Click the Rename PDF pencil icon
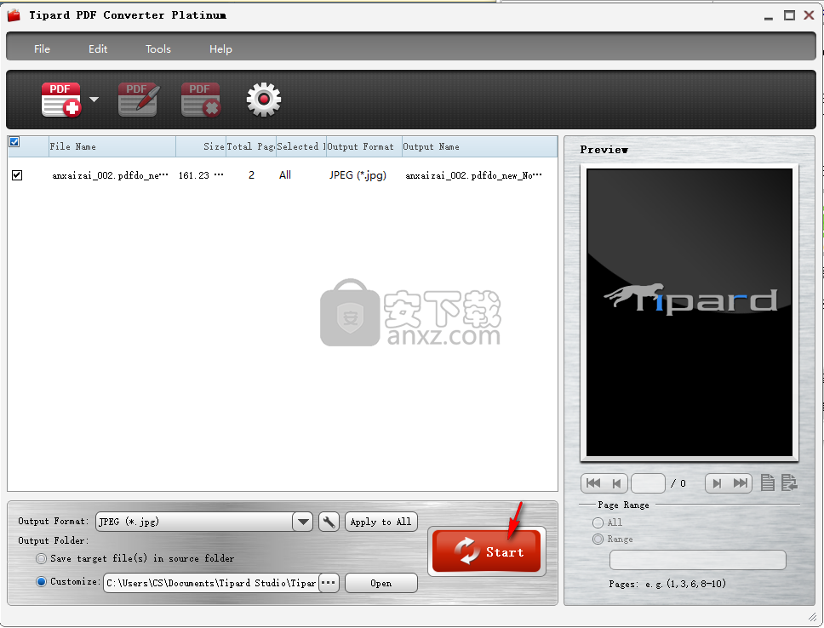 point(138,100)
